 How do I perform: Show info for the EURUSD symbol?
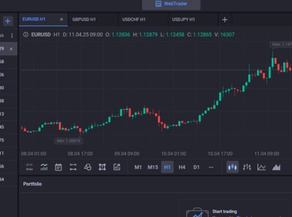pyautogui.click(x=26, y=35)
